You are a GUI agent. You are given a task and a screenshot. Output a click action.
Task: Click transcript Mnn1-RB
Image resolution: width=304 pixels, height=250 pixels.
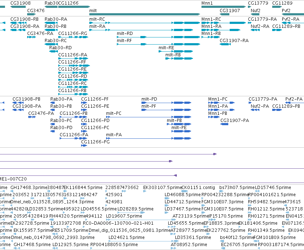210,37
